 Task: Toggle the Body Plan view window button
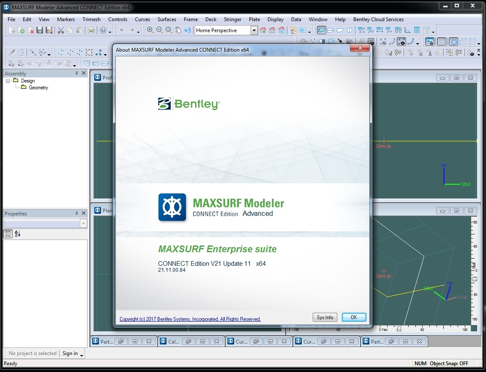point(349,30)
